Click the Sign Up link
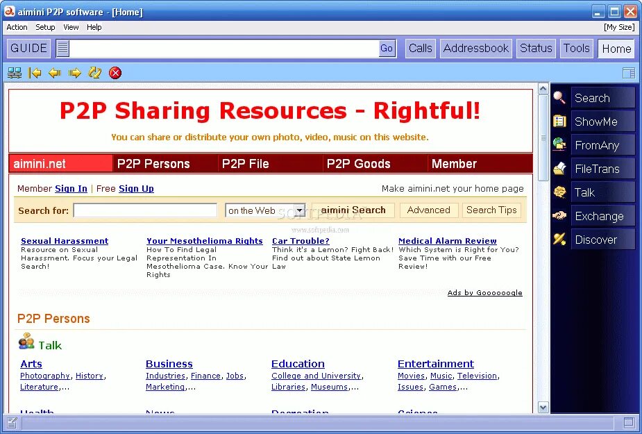Image resolution: width=642 pixels, height=434 pixels. 136,188
